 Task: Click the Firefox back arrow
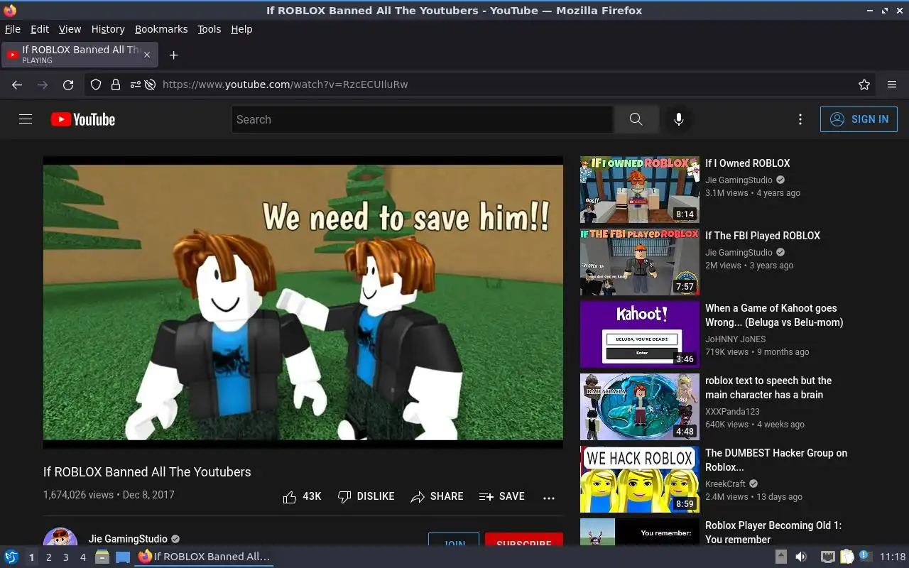point(17,84)
